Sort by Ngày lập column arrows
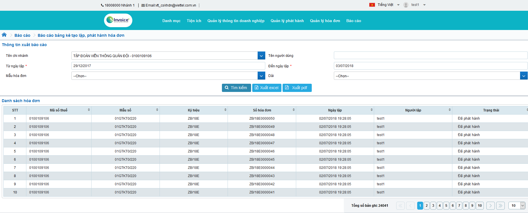528x213 pixels. point(372,110)
